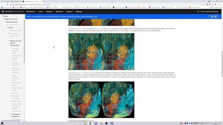This screenshot has height=125, width=223.
Task: Collapse the Develop tree node
Action: pyautogui.click(x=2, y=16)
